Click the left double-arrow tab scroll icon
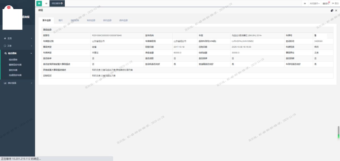Screen dimensions: 340x161 pyautogui.click(x=46, y=3)
